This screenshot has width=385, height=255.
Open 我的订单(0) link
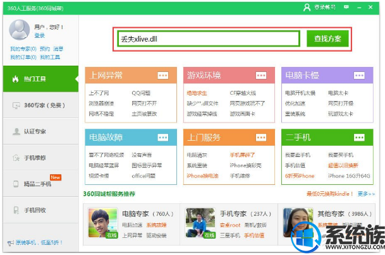tap(23, 57)
